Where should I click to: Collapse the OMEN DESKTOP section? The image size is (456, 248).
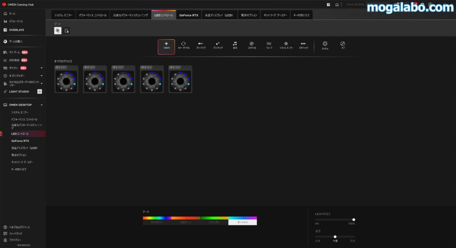pyautogui.click(x=41, y=105)
